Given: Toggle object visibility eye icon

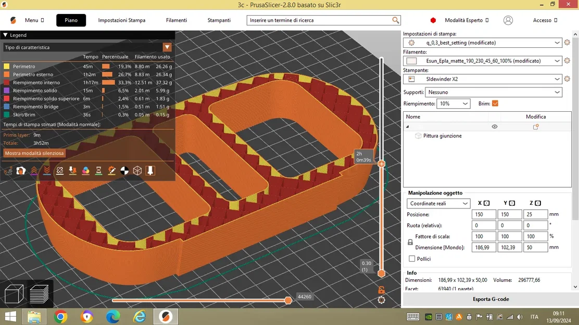Looking at the screenshot, I should (x=495, y=126).
